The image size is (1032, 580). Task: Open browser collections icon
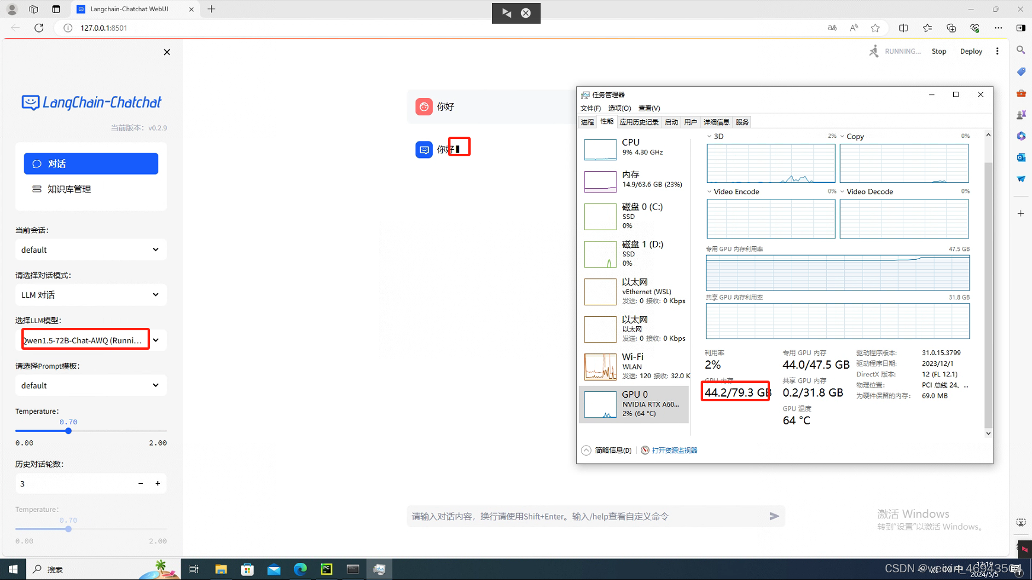[x=951, y=28]
